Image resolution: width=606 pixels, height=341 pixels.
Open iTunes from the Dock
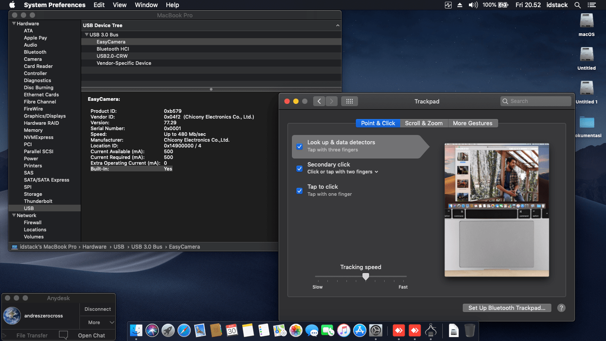[344, 330]
